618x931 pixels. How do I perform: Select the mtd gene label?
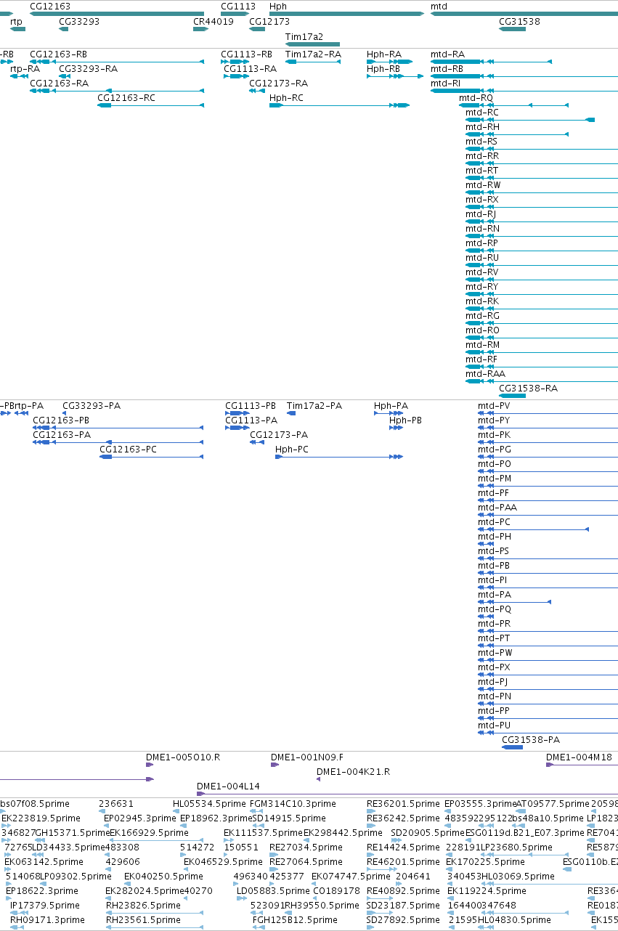[x=439, y=6]
